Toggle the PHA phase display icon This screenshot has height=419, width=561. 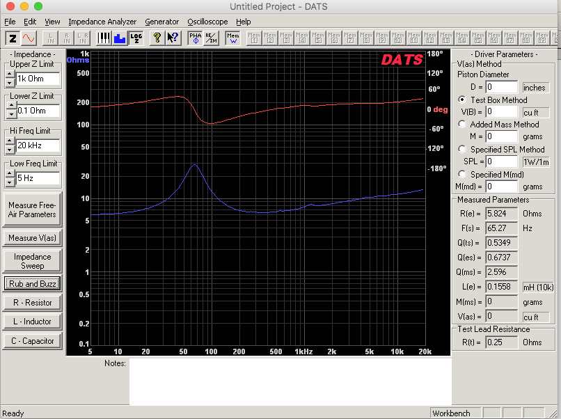pos(196,38)
